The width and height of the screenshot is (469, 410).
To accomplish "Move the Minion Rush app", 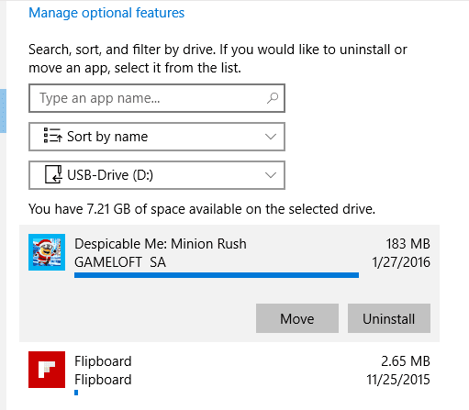I will [297, 318].
